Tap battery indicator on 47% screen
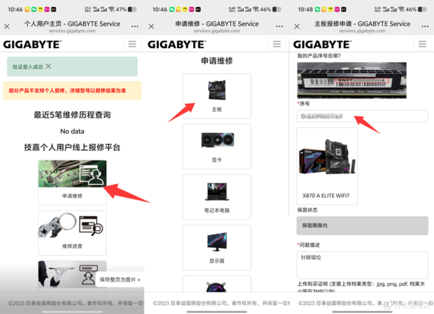434x314 pixels. (132, 9)
